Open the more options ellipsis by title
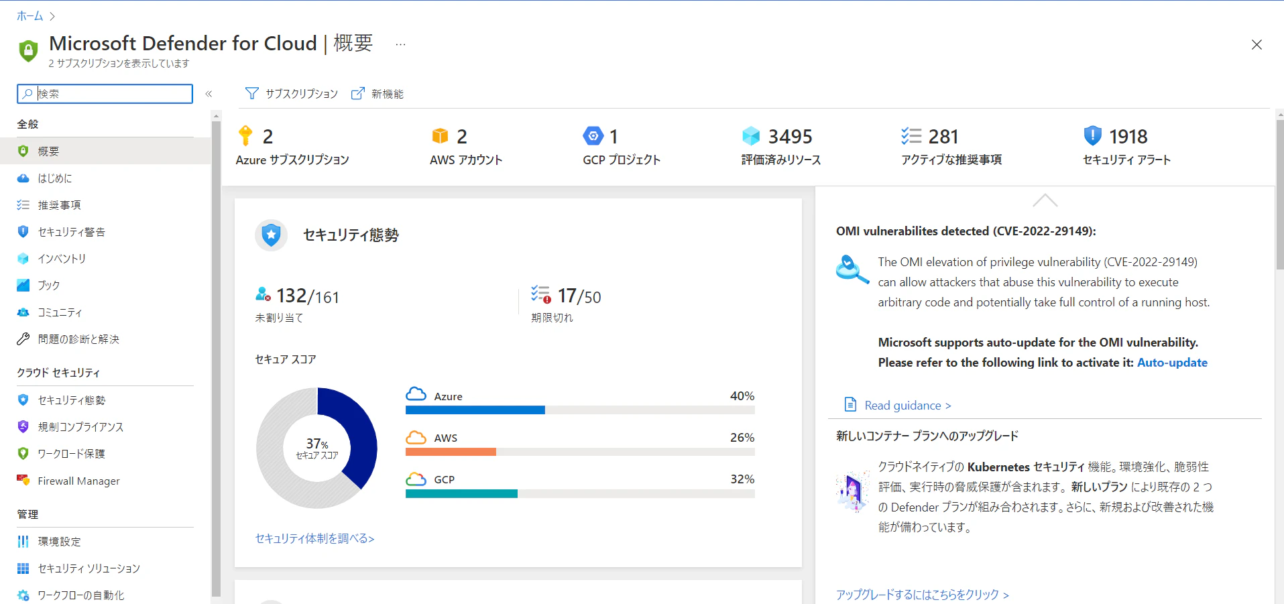Image resolution: width=1284 pixels, height=604 pixels. click(x=400, y=44)
